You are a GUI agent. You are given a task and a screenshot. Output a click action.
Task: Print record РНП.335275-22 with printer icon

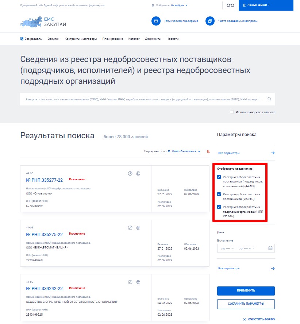pyautogui.click(x=138, y=228)
